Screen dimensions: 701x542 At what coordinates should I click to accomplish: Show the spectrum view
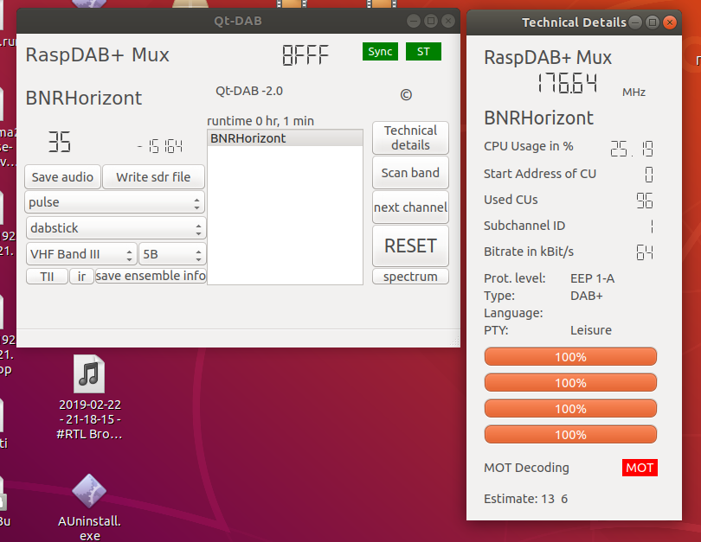point(410,277)
